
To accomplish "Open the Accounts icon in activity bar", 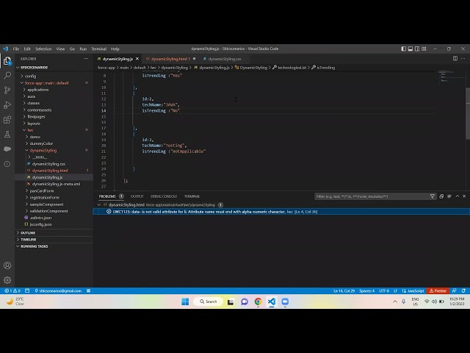I will tap(7, 265).
